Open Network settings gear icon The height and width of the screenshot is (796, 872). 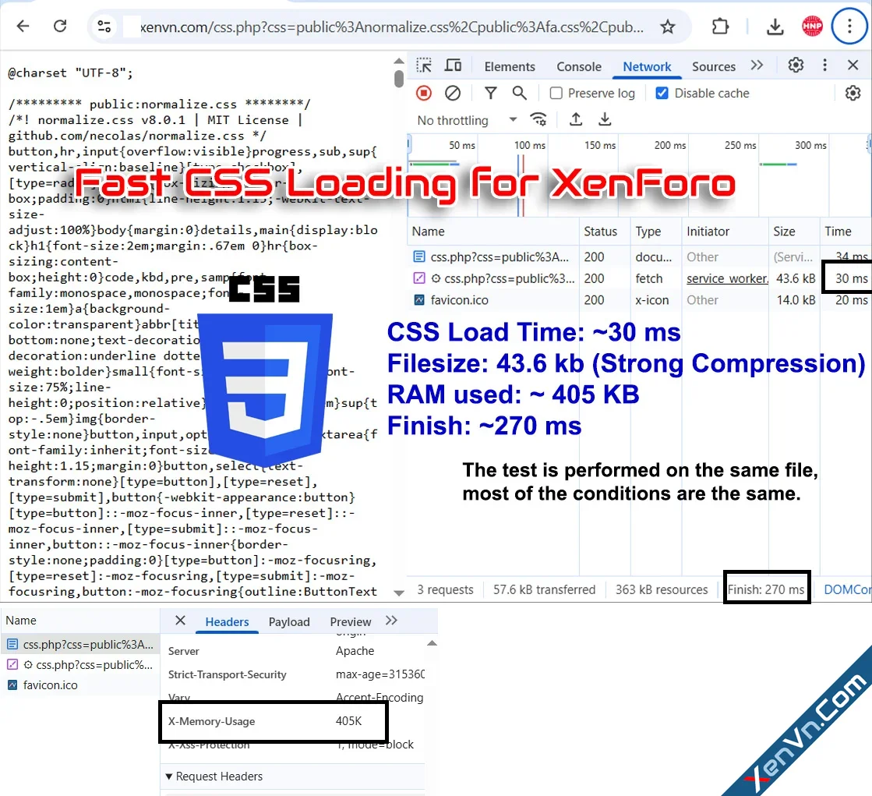click(x=853, y=93)
